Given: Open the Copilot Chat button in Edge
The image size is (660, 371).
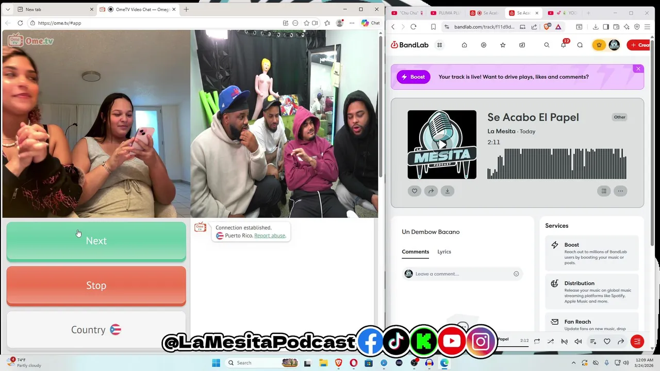Looking at the screenshot, I should 371,23.
